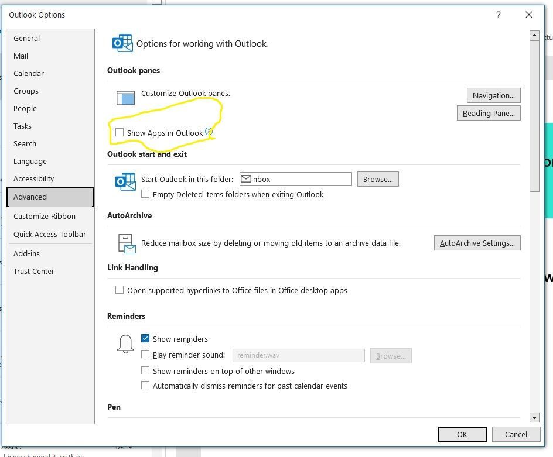
Task: Browse for the Outlook startup folder
Action: [378, 179]
